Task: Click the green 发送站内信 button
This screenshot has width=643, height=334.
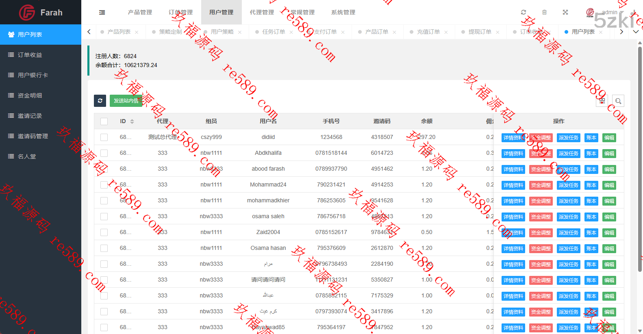Action: (126, 101)
